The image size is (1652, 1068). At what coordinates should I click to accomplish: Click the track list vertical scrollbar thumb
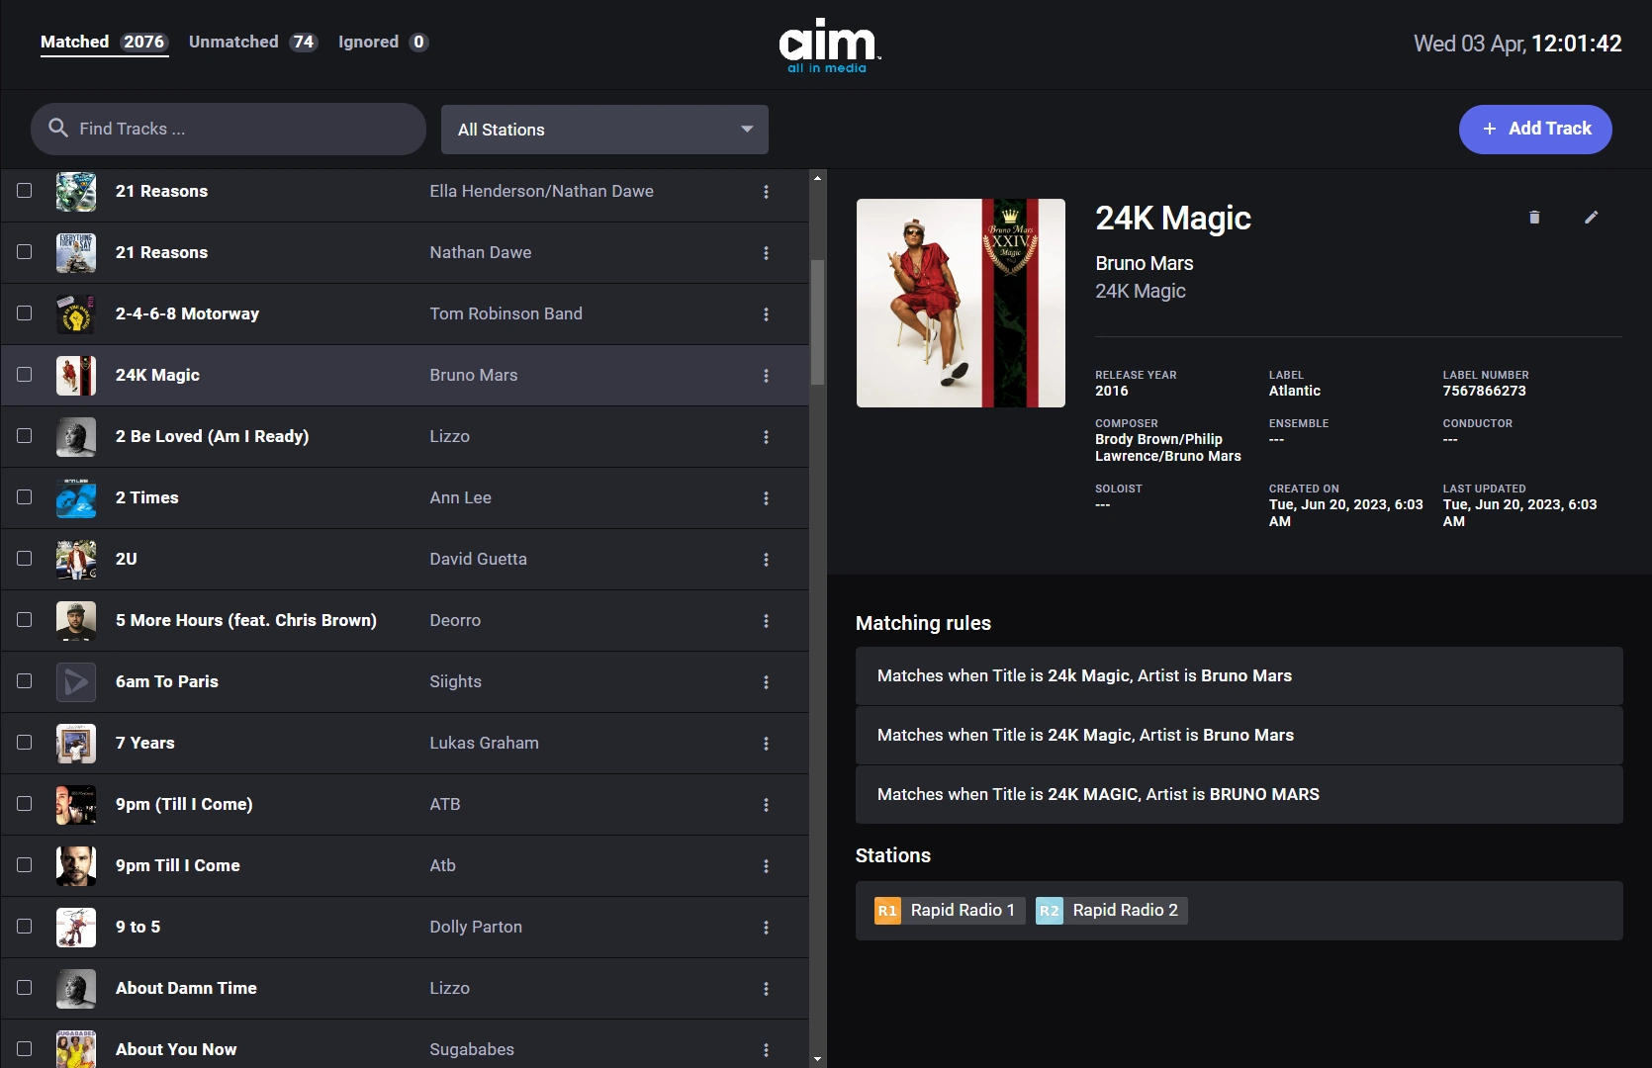(817, 322)
